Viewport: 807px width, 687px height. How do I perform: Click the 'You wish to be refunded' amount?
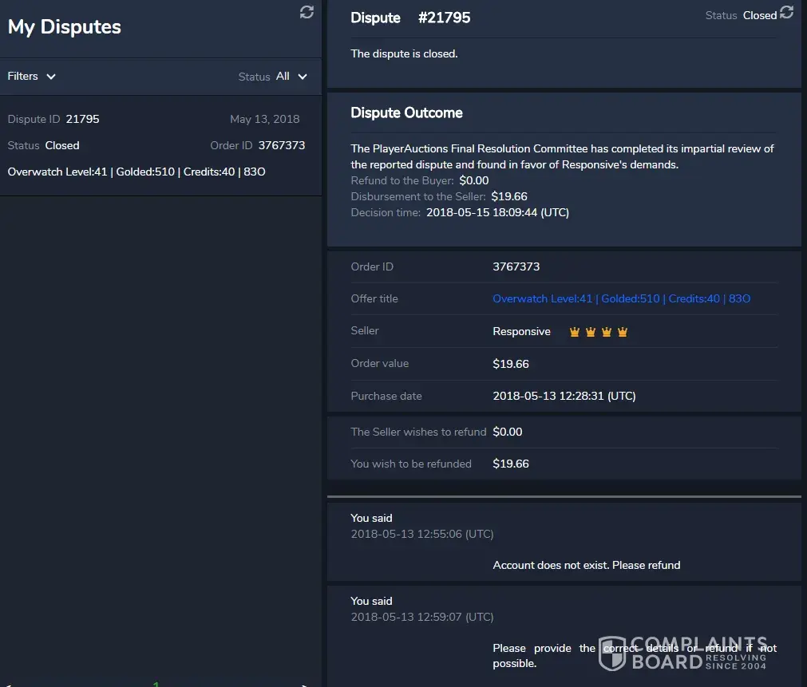511,464
